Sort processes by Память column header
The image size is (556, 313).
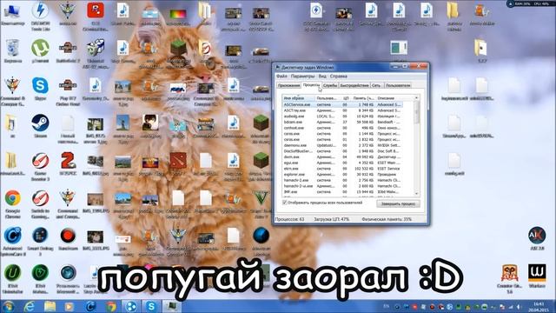(x=363, y=98)
